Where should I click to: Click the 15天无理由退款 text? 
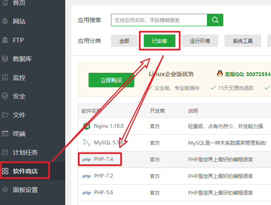(236, 88)
